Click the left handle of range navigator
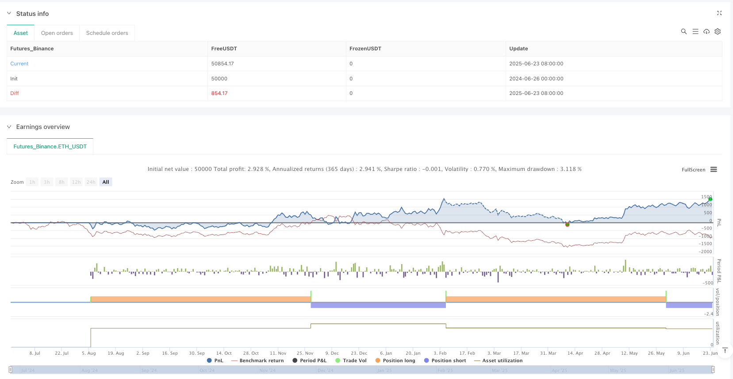This screenshot has width=733, height=379. 10,370
